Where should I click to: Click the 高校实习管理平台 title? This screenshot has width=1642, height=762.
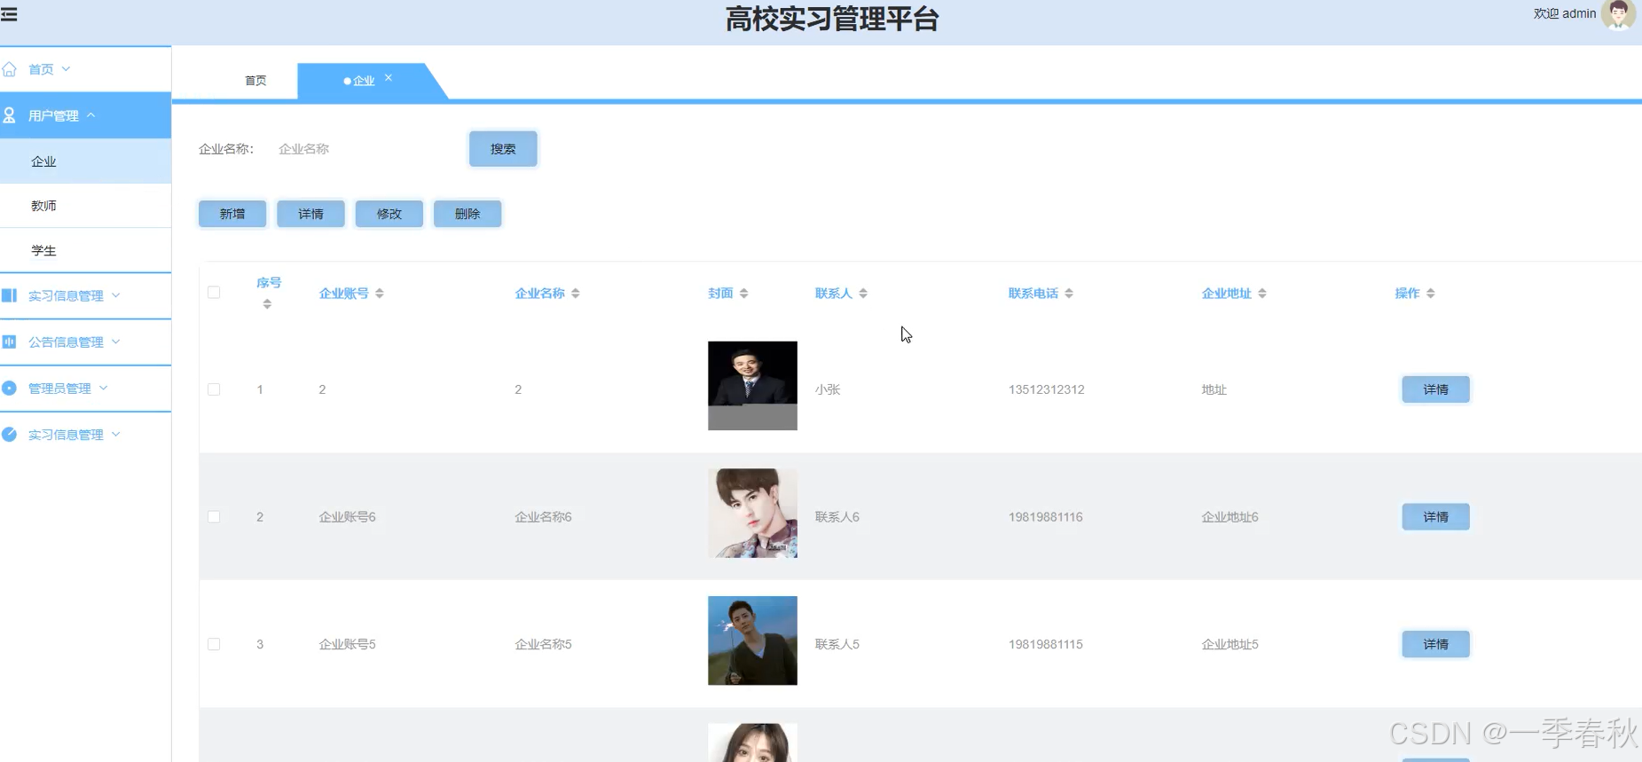point(832,19)
